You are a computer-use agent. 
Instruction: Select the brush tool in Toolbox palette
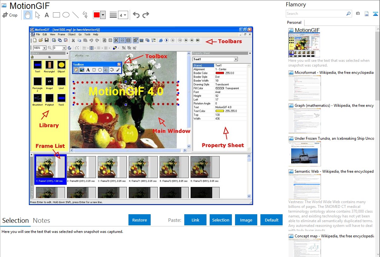[x=118, y=70]
